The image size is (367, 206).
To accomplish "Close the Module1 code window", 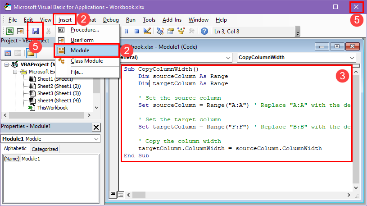I will (352, 46).
